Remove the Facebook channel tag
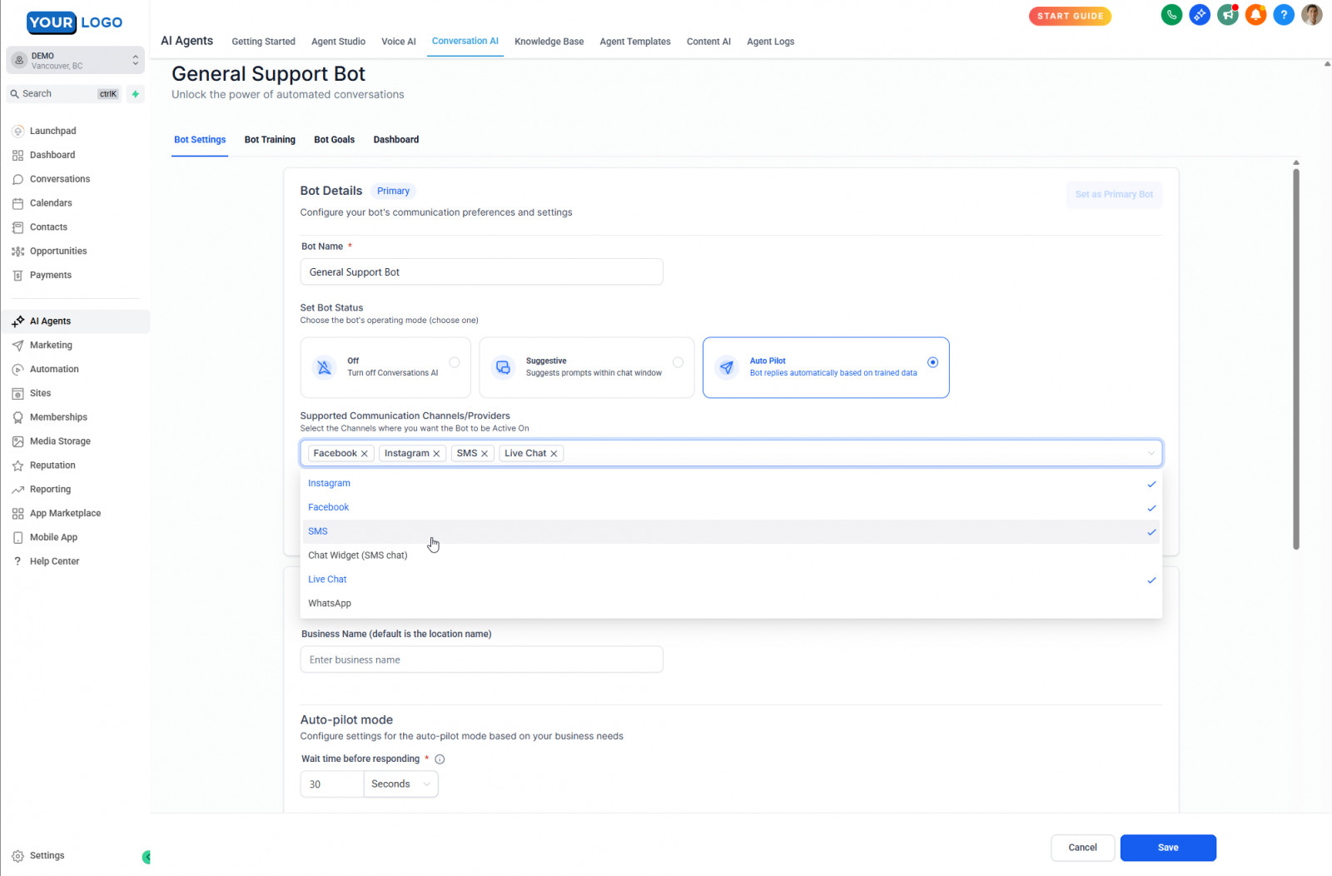The image size is (1332, 876). coord(364,454)
